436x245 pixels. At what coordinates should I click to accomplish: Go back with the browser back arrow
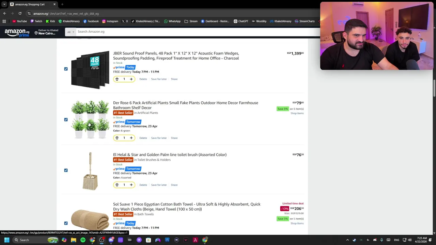[4, 14]
